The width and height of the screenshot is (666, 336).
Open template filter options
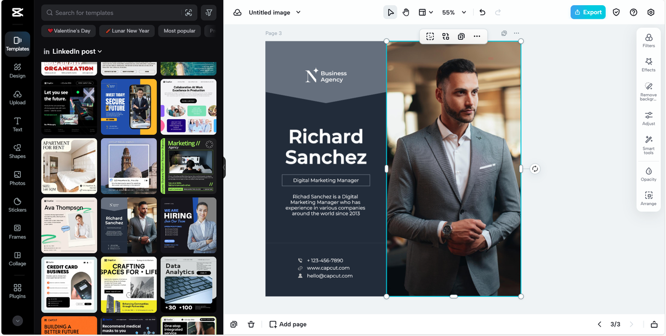click(209, 12)
